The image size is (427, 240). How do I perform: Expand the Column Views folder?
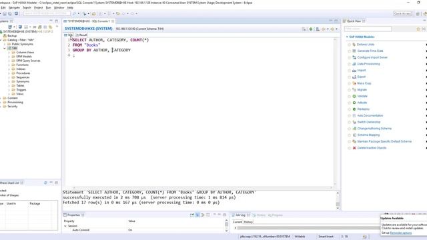(9, 52)
